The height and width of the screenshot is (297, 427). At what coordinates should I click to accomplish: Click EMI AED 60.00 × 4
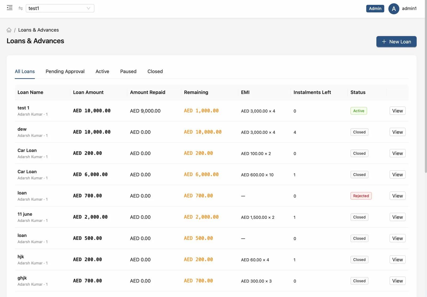[255, 260]
